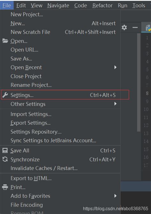Expand the Add to Favorites submenu arrow
Viewport: 151px width, 214px height.
[x=115, y=196]
